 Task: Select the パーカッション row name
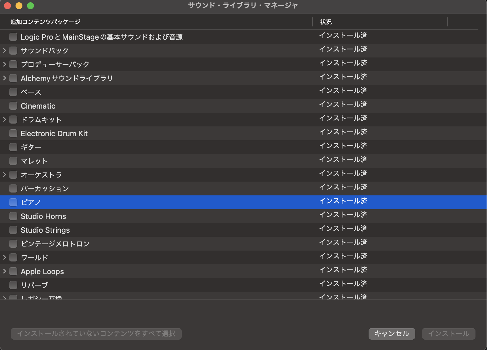[x=45, y=189]
